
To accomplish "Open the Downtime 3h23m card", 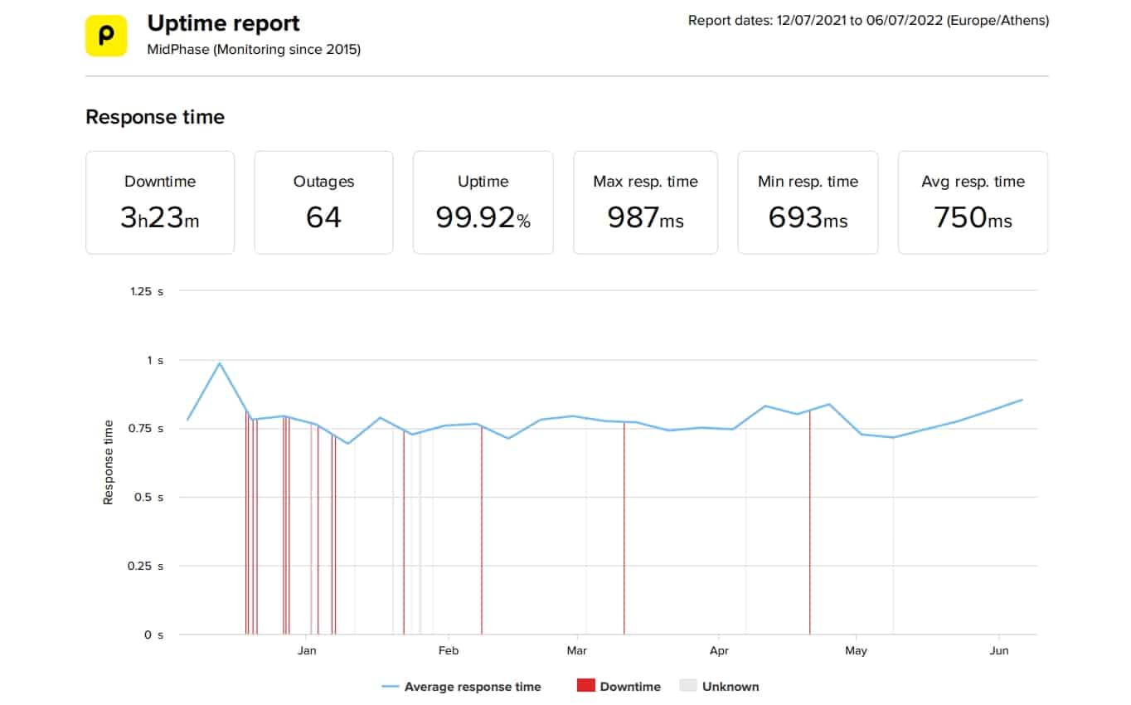I will 160,202.
